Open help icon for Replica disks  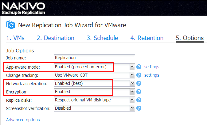[x=139, y=100]
